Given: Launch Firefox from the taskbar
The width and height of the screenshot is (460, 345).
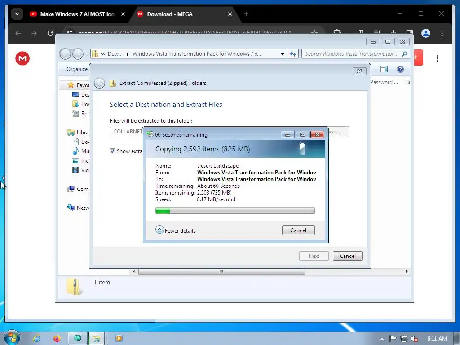Looking at the screenshot, I should click(57, 338).
